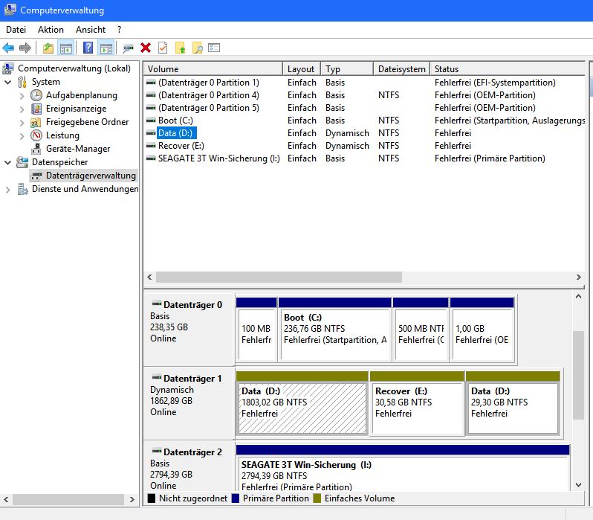Collapse the Datenspeicher node
Viewport: 593px width, 520px height.
point(8,162)
